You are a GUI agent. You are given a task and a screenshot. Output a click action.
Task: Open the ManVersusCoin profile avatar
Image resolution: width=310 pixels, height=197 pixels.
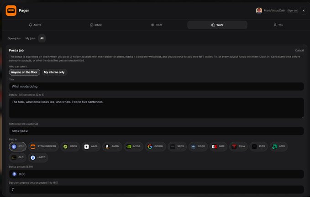tap(259, 10)
